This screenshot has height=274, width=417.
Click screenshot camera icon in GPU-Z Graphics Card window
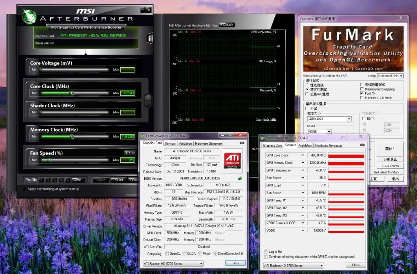click(x=242, y=143)
